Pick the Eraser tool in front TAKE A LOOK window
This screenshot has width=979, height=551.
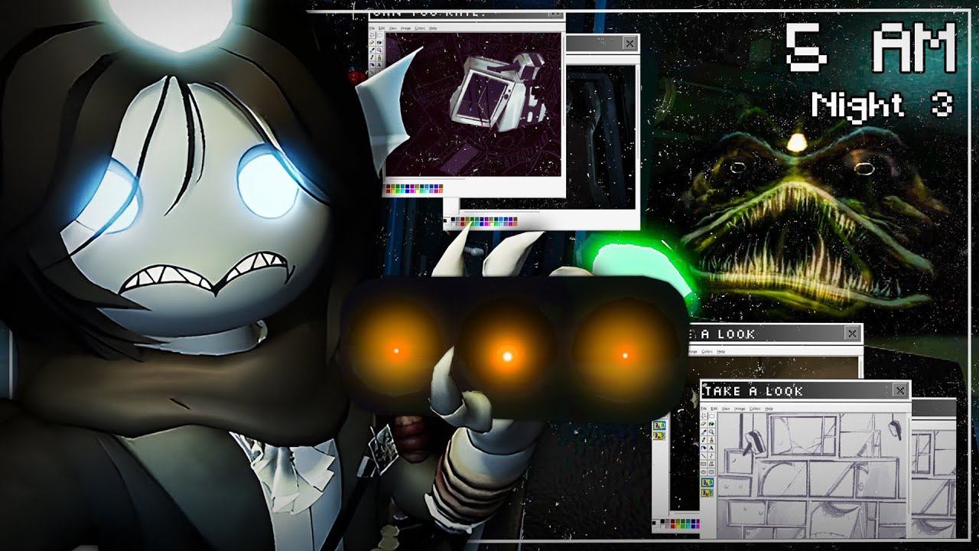(x=704, y=425)
